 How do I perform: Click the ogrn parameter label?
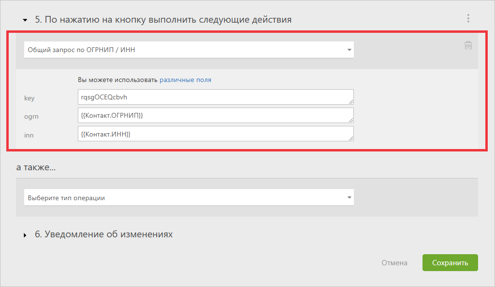pyautogui.click(x=31, y=117)
